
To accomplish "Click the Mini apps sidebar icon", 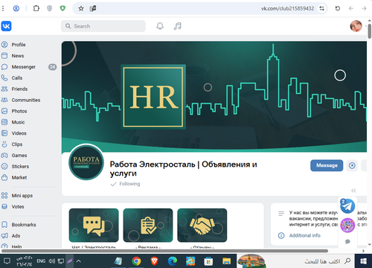I will pyautogui.click(x=4, y=196).
